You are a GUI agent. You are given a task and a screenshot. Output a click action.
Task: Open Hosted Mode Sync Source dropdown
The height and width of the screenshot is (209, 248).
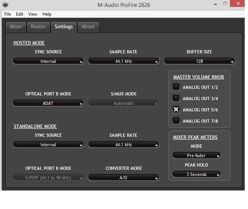click(x=48, y=61)
